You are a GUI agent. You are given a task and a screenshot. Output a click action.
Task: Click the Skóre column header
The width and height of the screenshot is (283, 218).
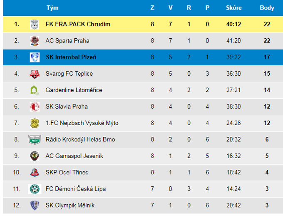tap(234, 8)
